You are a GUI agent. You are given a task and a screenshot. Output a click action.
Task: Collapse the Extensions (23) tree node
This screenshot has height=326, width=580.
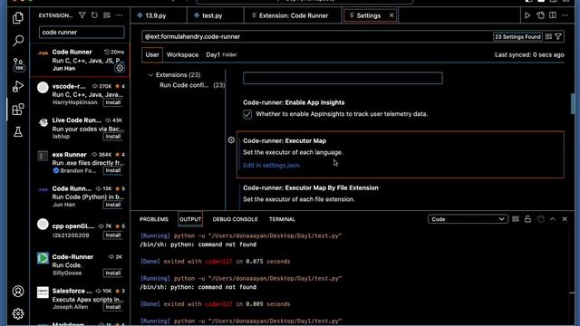click(x=150, y=74)
